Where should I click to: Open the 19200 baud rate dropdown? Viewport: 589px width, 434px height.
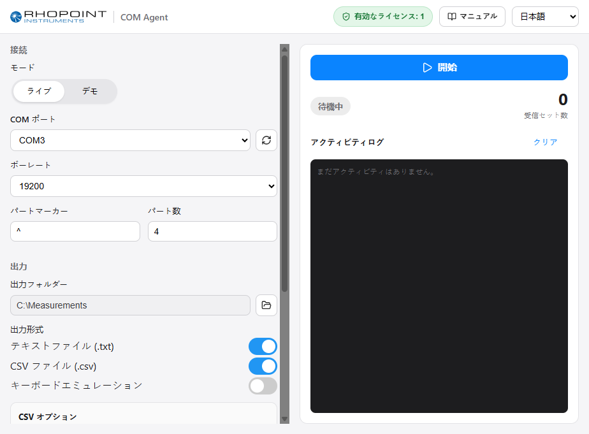click(143, 186)
